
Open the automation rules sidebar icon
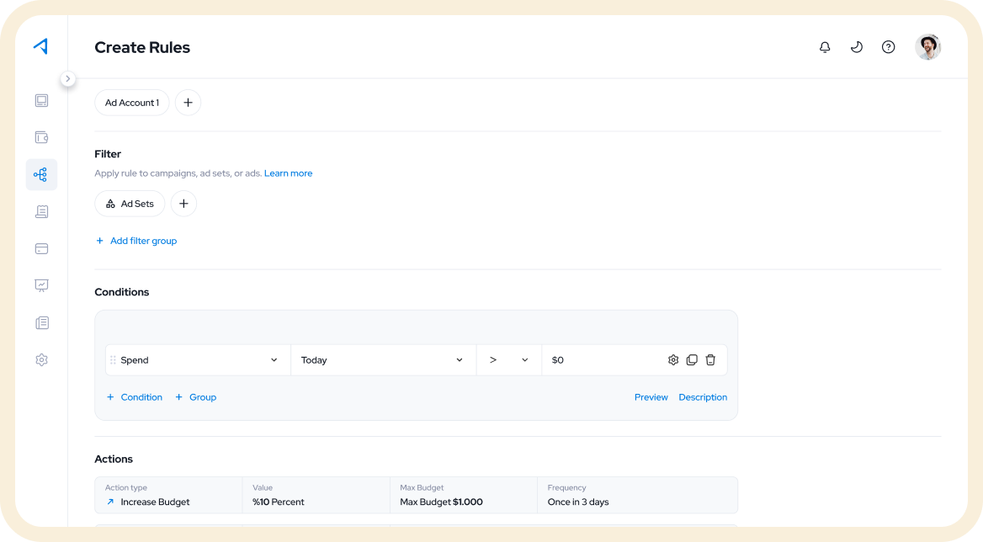[x=41, y=175]
